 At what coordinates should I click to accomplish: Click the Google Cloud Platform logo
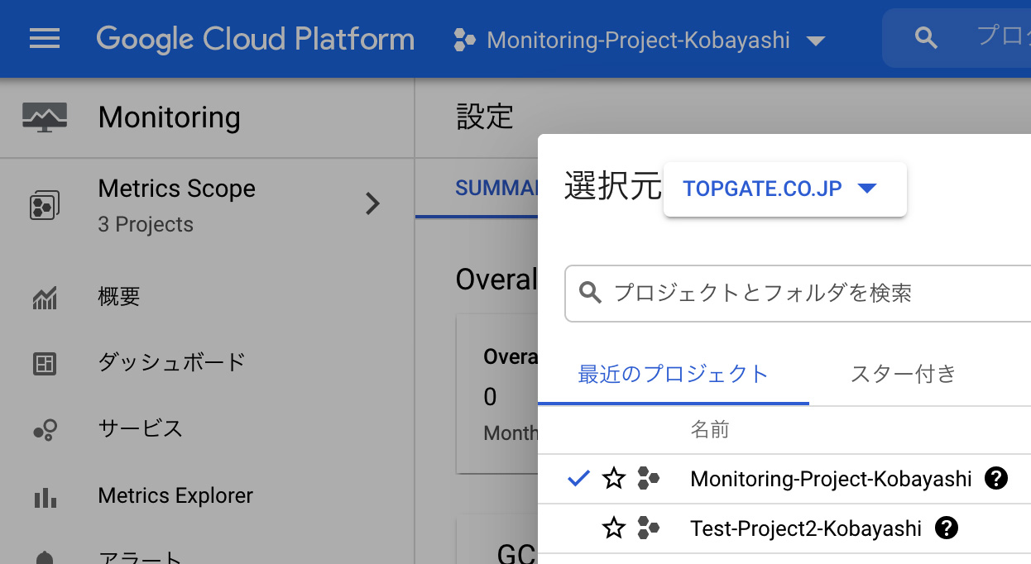(255, 39)
